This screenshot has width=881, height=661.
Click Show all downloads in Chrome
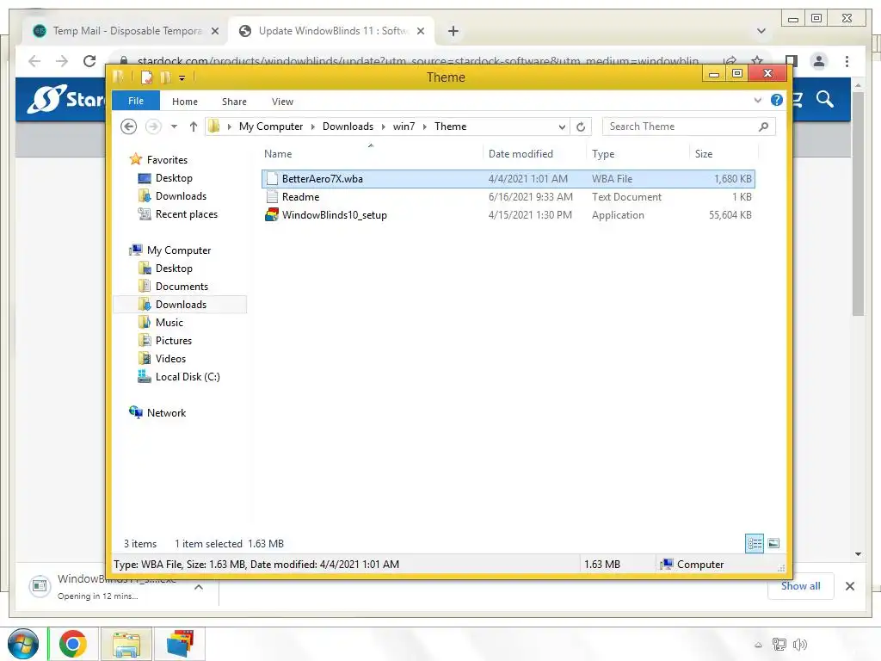pos(801,586)
